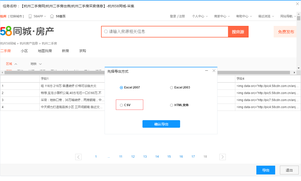
Task: Open results page 15
Action: point(169,157)
